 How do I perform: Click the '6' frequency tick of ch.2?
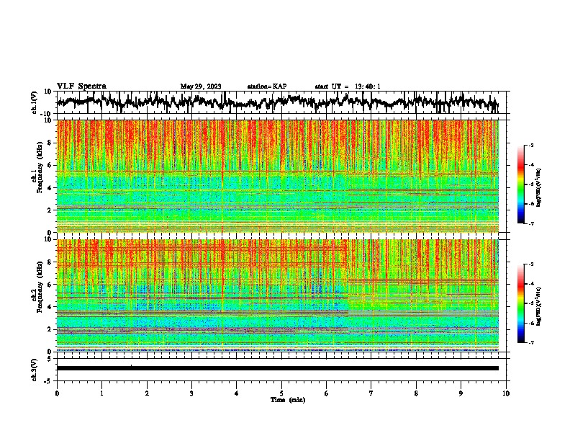point(50,284)
